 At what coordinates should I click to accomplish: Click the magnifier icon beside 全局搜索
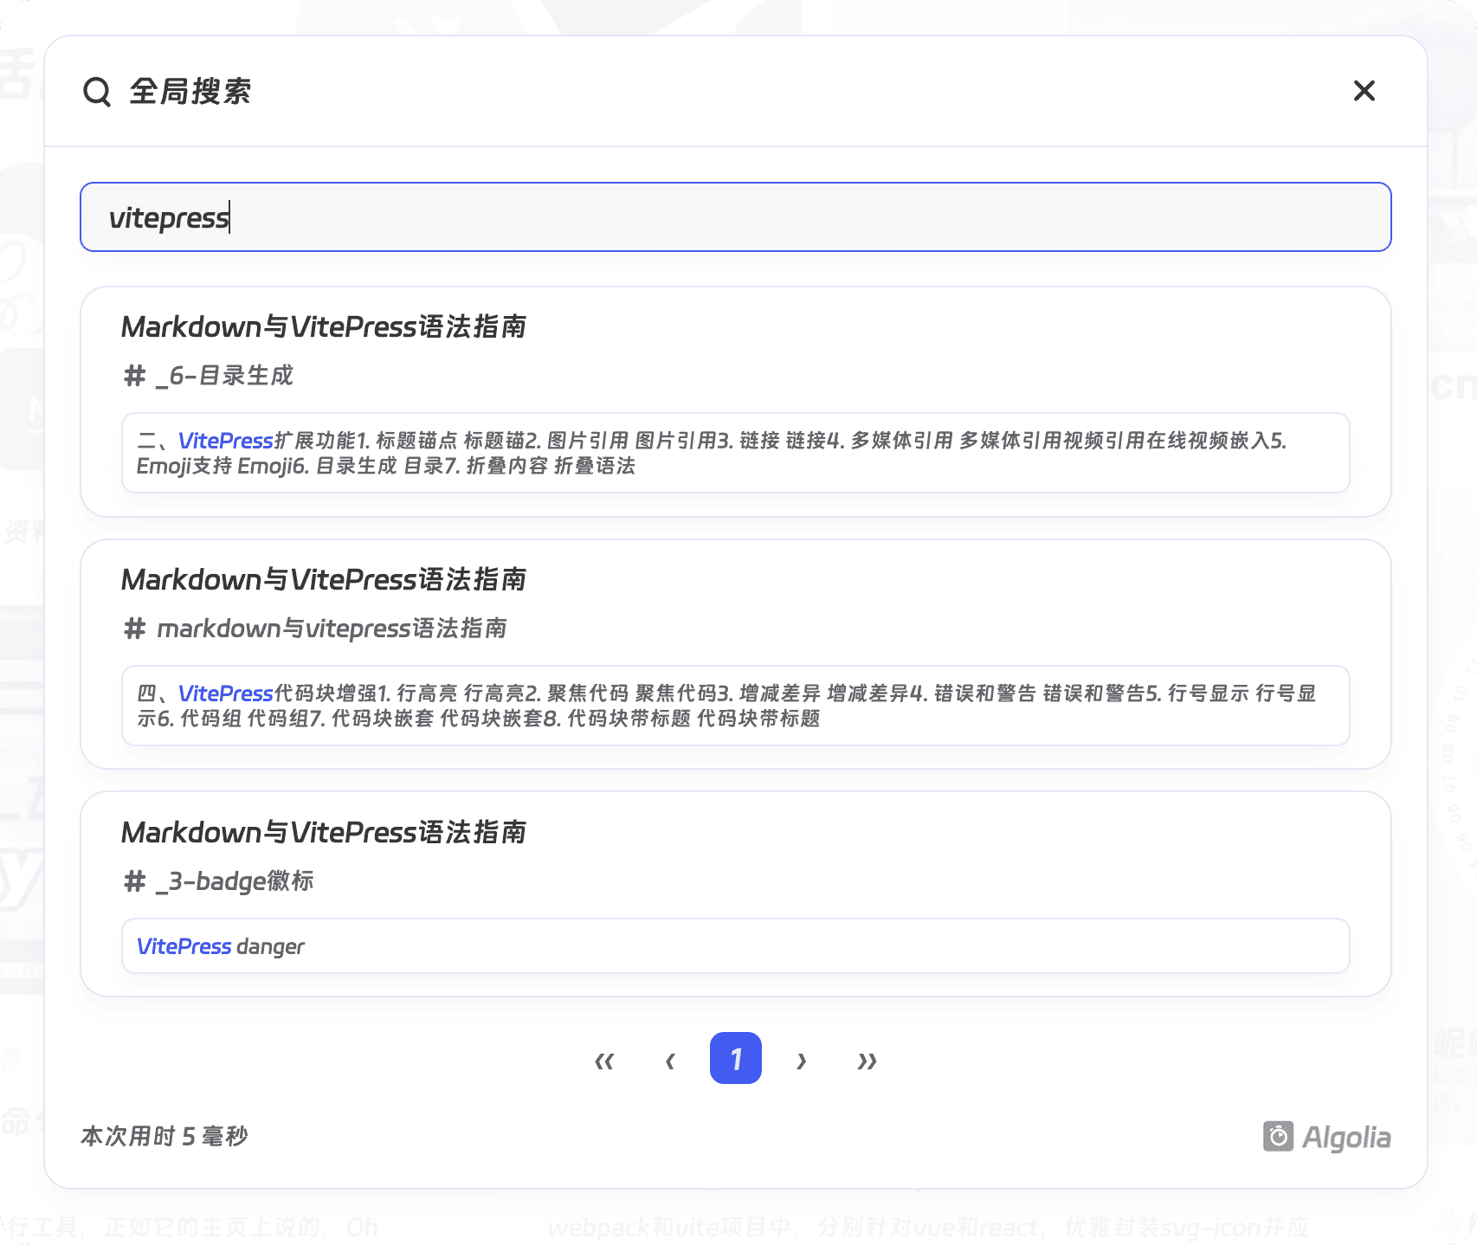click(97, 91)
